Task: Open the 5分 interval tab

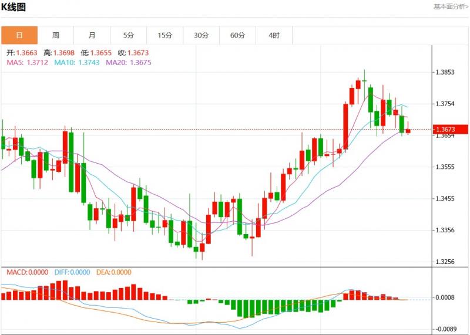Action: click(129, 35)
